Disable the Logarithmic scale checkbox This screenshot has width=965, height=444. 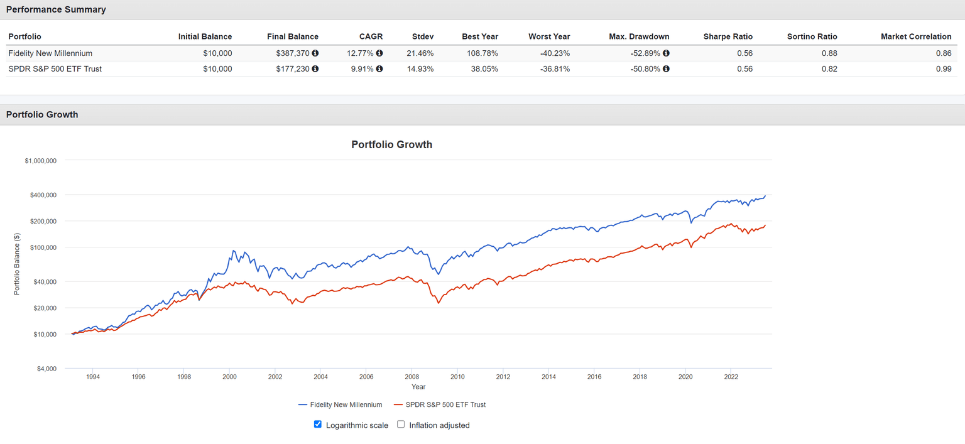pos(318,424)
